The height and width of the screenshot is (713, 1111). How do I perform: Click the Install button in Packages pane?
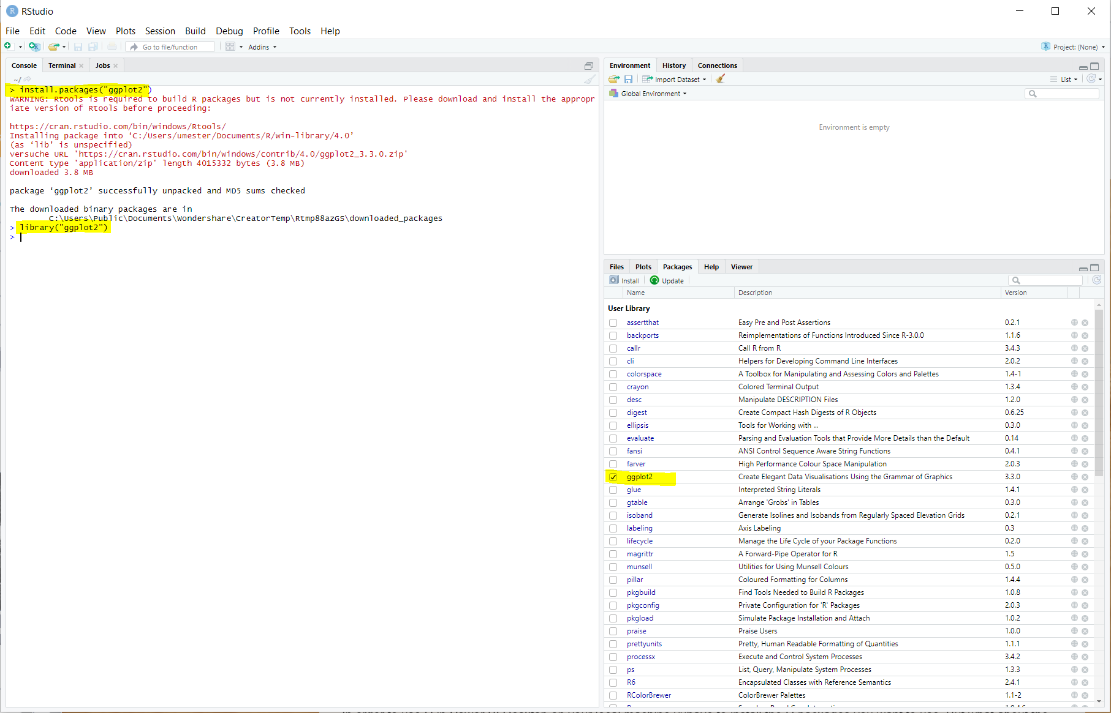(x=624, y=280)
